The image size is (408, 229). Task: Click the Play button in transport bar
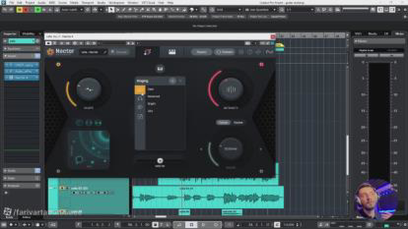(203, 225)
